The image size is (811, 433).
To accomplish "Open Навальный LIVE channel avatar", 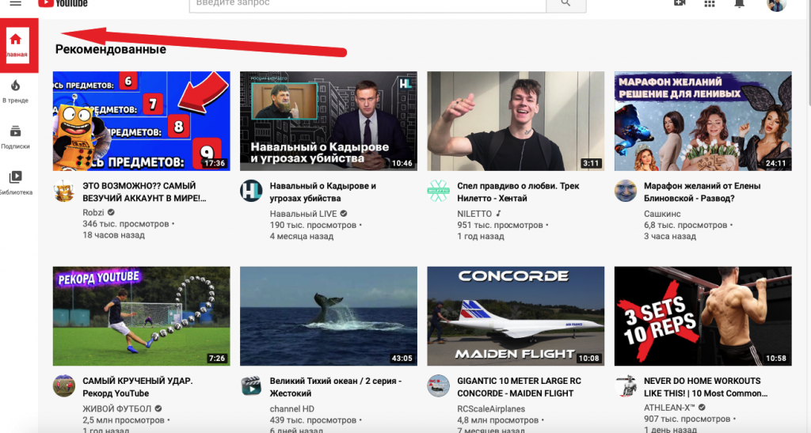I will tap(251, 192).
